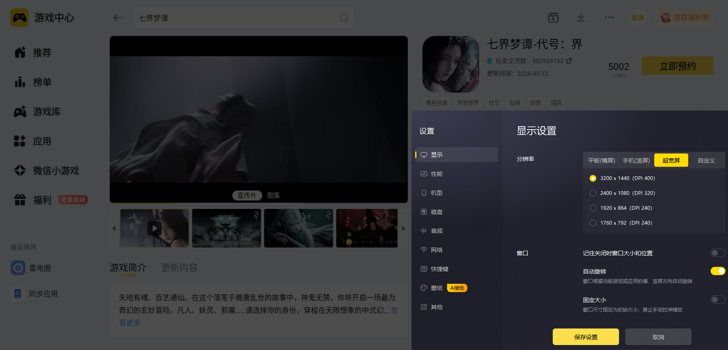Open the 微信小游戏 icon
Viewport: 728px width, 350px height.
20,170
